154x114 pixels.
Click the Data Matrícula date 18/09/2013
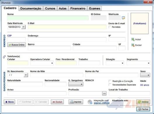14,27
